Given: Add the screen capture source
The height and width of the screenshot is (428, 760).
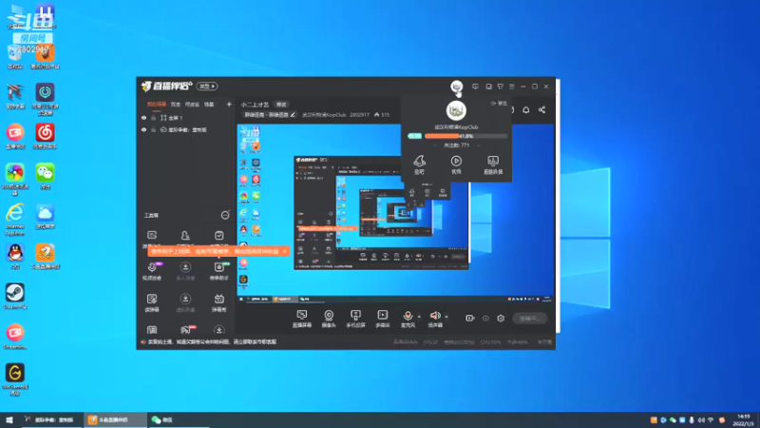Looking at the screenshot, I should [x=302, y=319].
